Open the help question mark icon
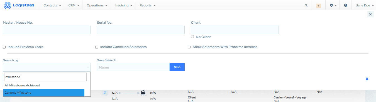Image resolution: width=376 pixels, height=102 pixels. (x=346, y=5)
